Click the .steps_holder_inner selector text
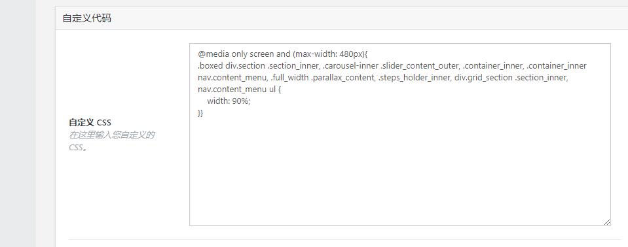 (x=415, y=78)
